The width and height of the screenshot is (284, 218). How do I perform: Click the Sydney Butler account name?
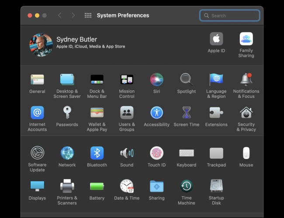coord(76,39)
